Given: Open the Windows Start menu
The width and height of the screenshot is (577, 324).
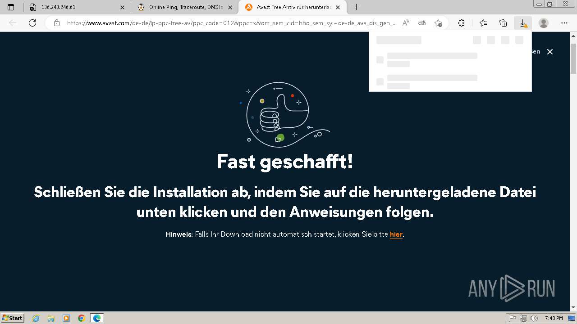Looking at the screenshot, I should 13,318.
